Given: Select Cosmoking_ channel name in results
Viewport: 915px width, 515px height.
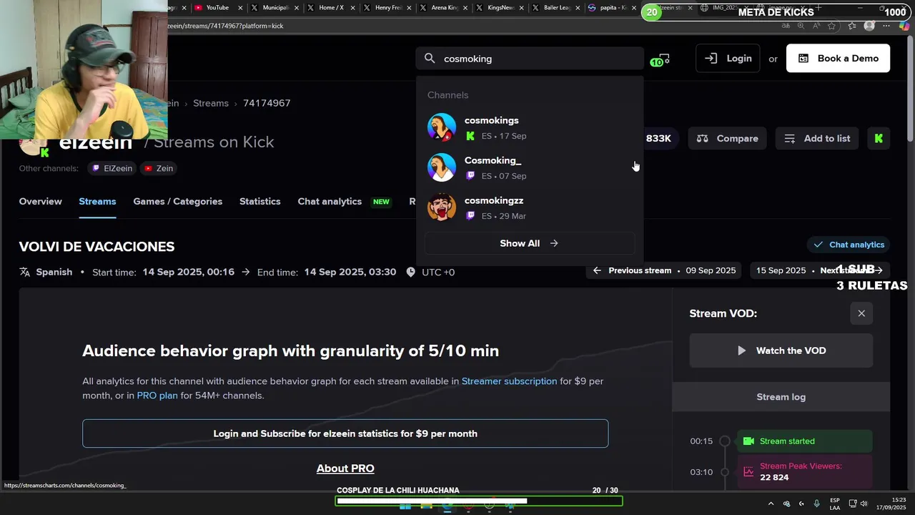Looking at the screenshot, I should [493, 160].
